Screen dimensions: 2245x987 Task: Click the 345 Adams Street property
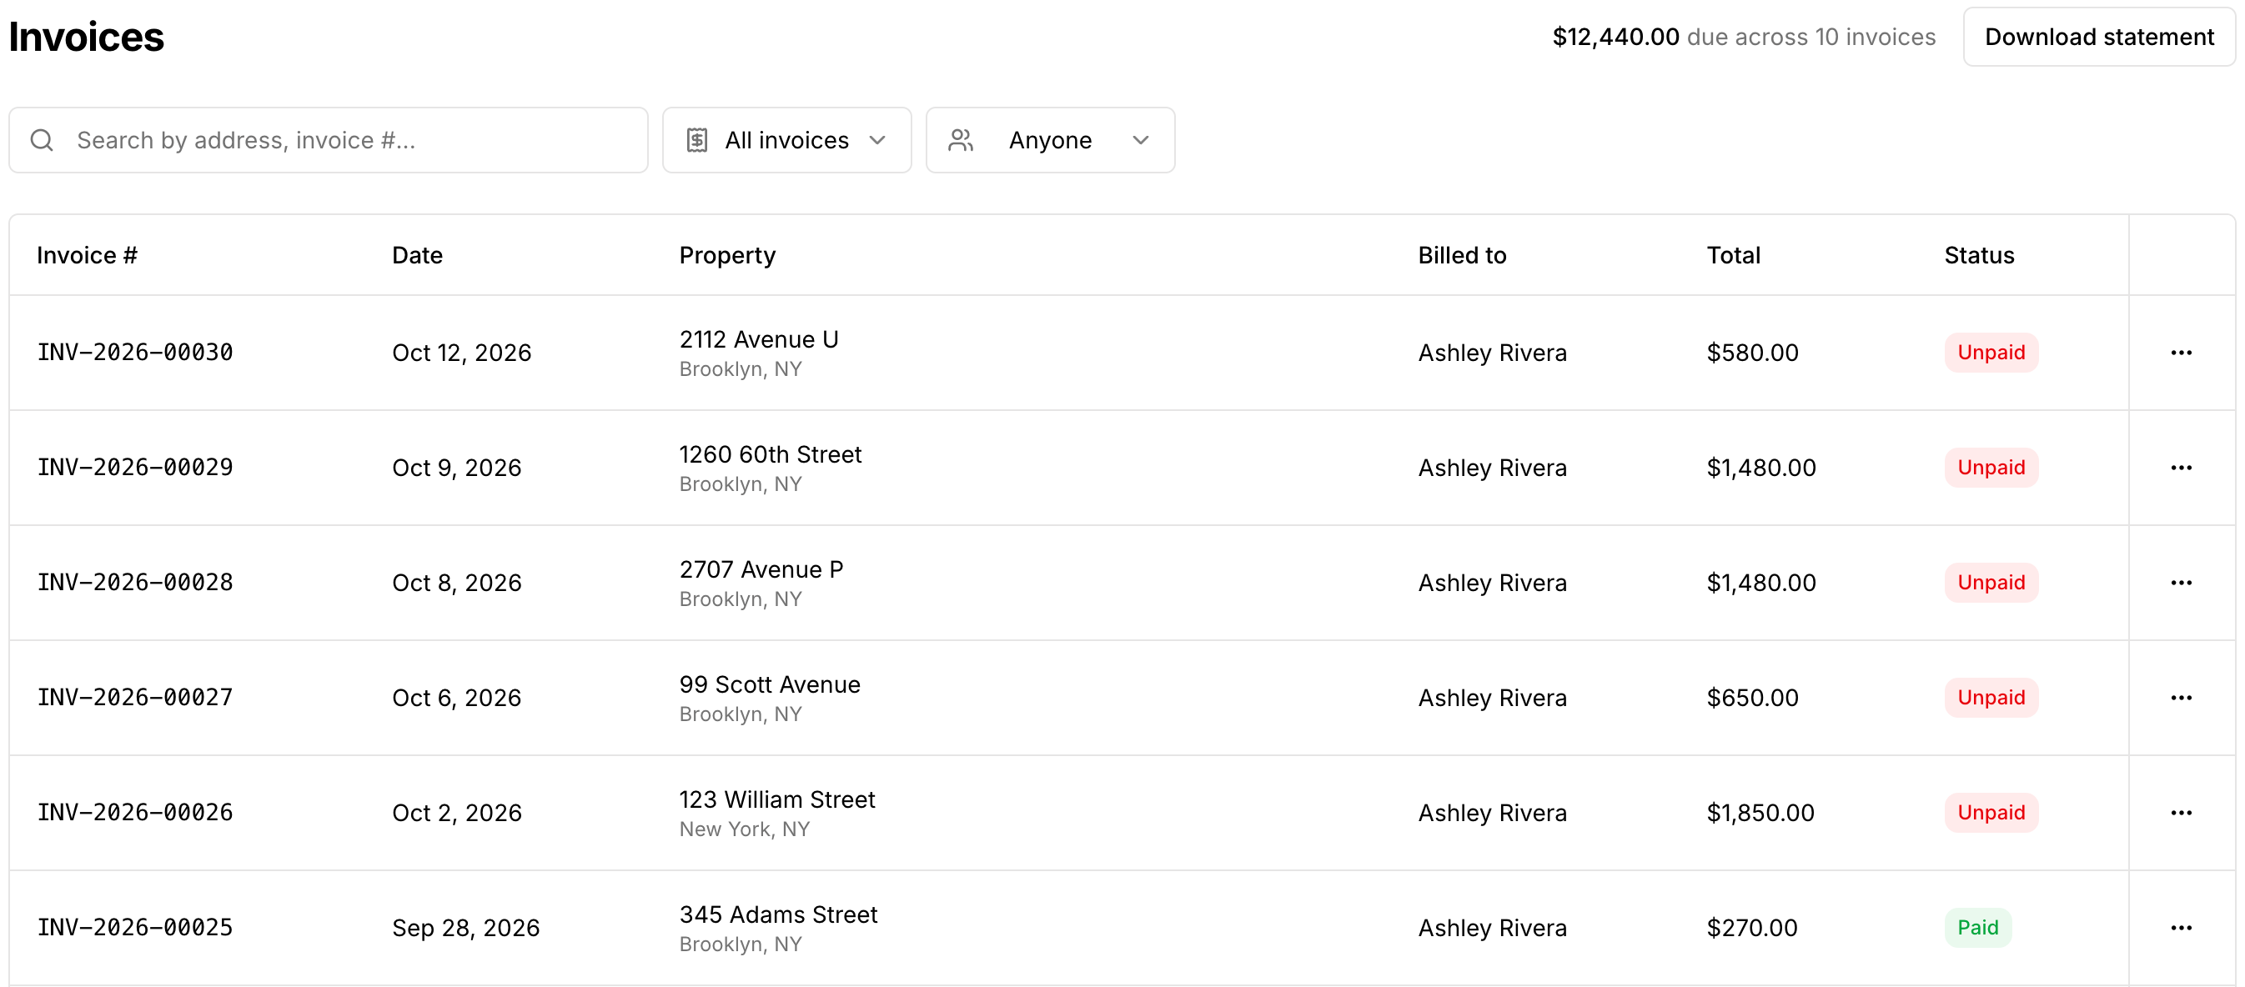point(778,914)
